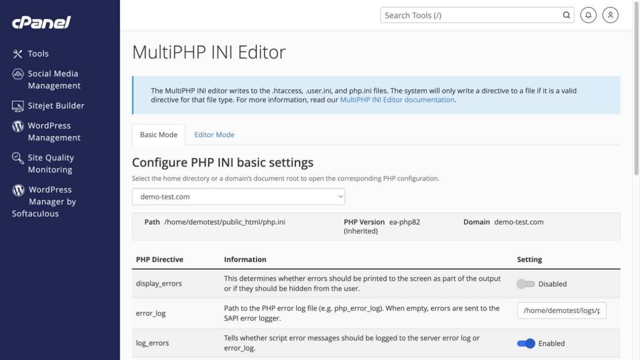Image resolution: width=640 pixels, height=360 pixels.
Task: Open WordPress Manager by Softaculous link
Action: (44, 202)
